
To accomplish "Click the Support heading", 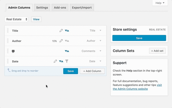I will coord(120,63).
